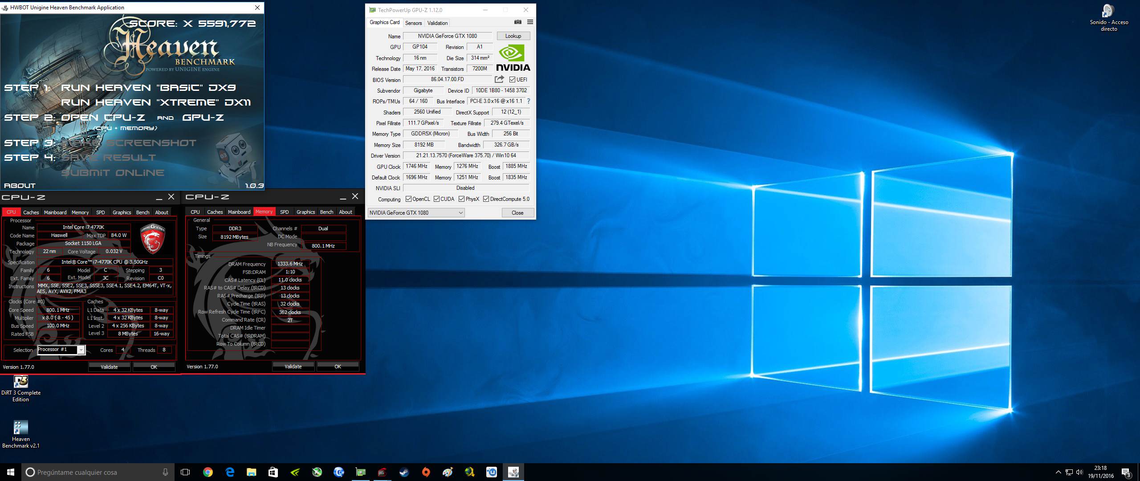
Task: Click the BIOS export arrow icon in GPU-Z
Action: (x=499, y=79)
